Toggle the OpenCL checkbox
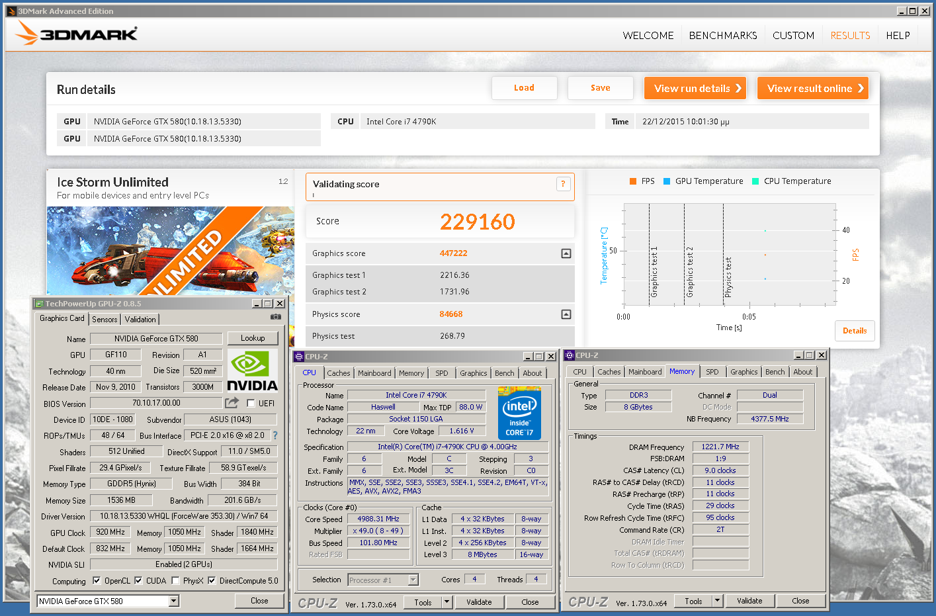936x616 pixels. [97, 580]
